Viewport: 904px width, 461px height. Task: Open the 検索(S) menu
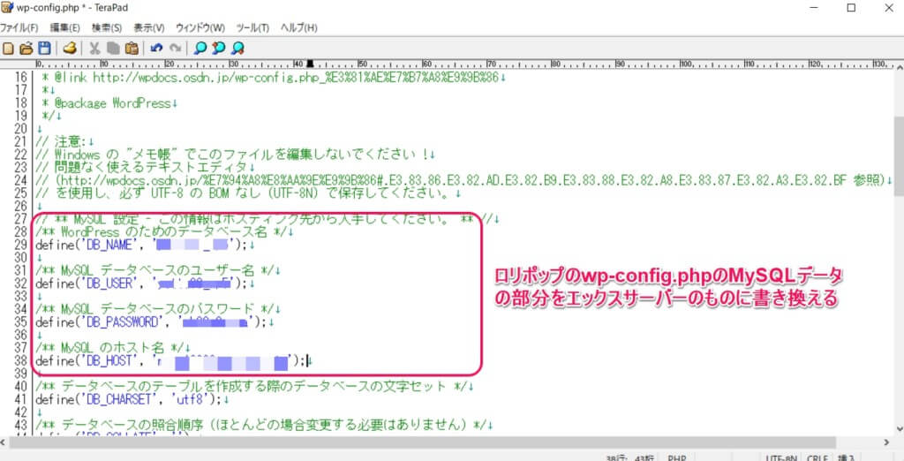click(x=107, y=27)
